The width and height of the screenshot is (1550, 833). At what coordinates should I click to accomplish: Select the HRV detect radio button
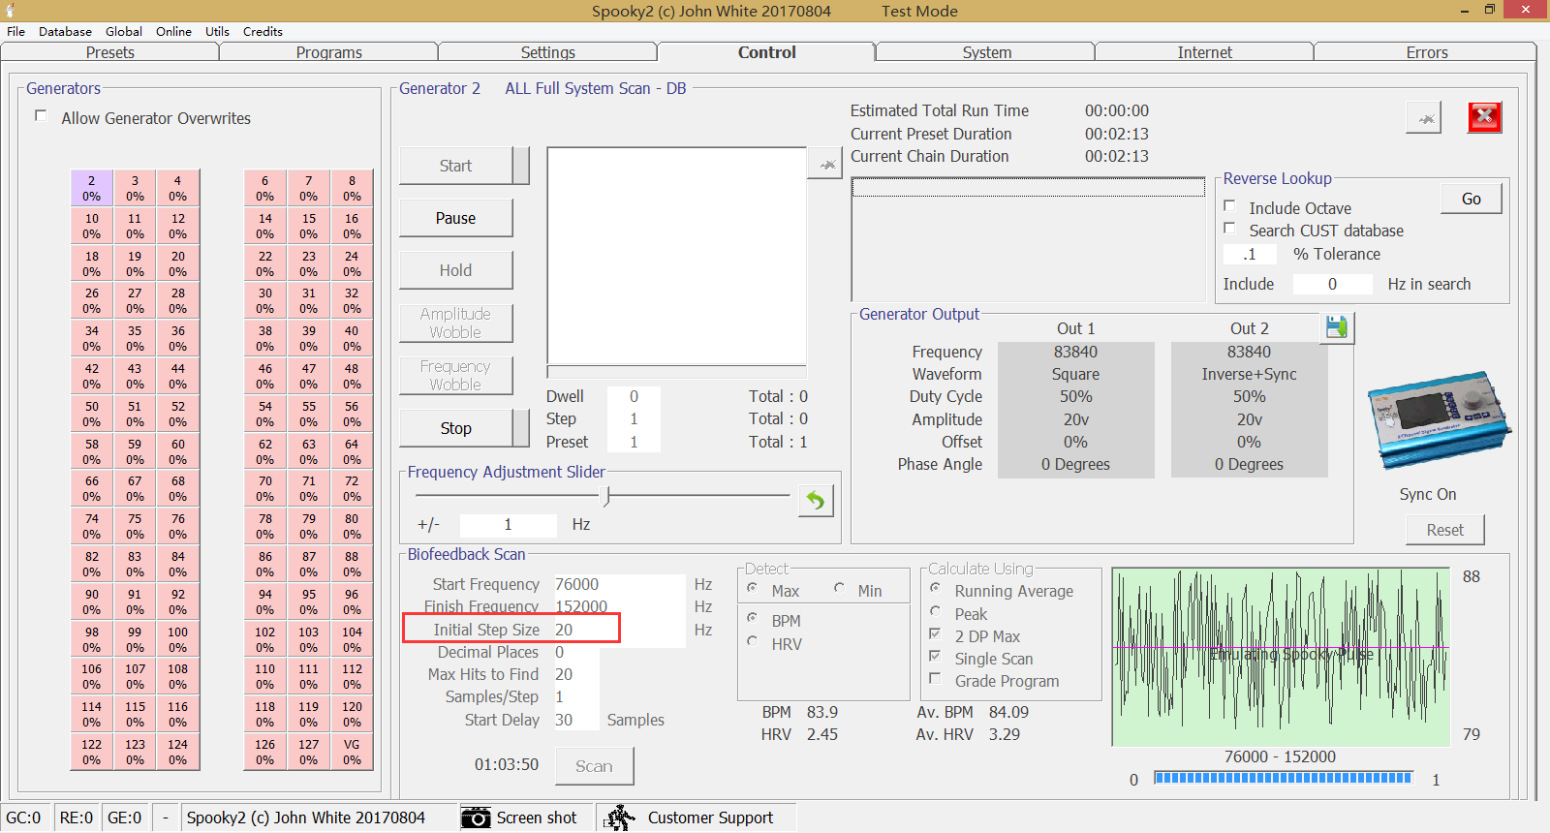coord(753,641)
